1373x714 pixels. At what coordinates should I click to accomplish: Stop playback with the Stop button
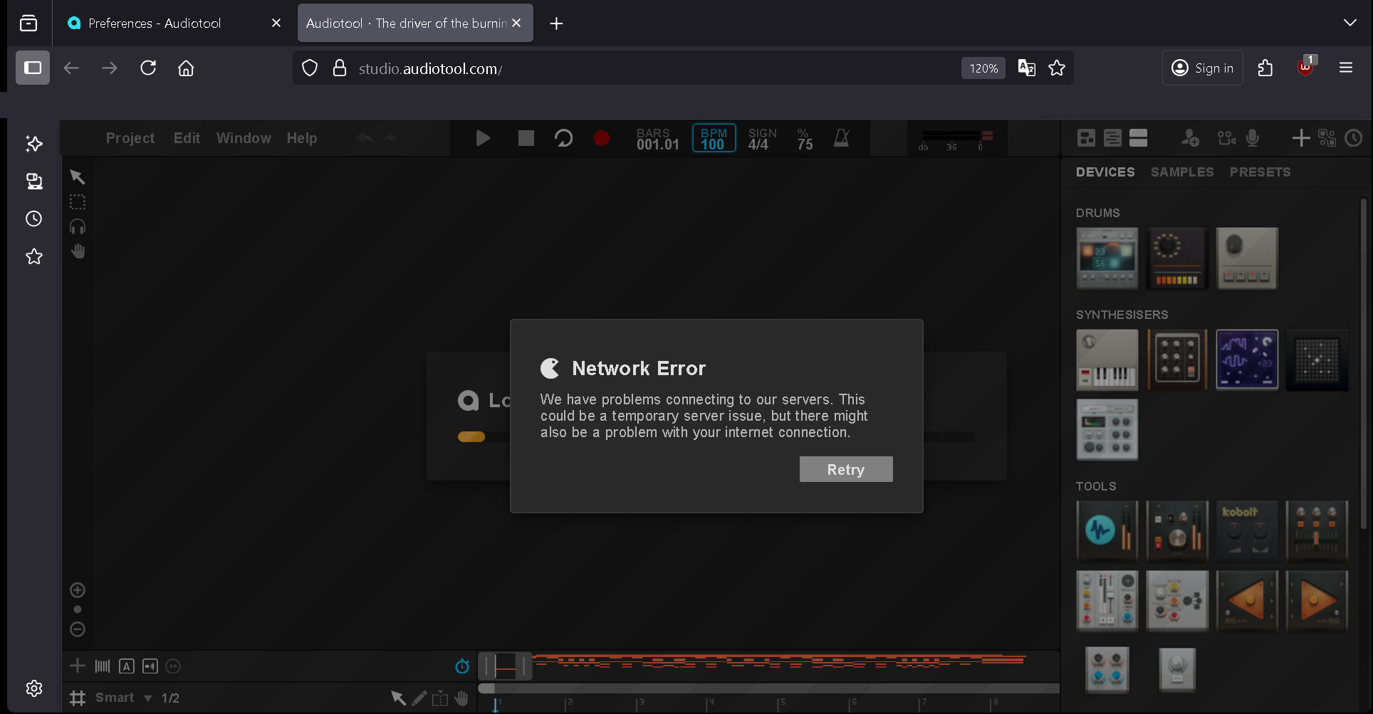[x=526, y=138]
